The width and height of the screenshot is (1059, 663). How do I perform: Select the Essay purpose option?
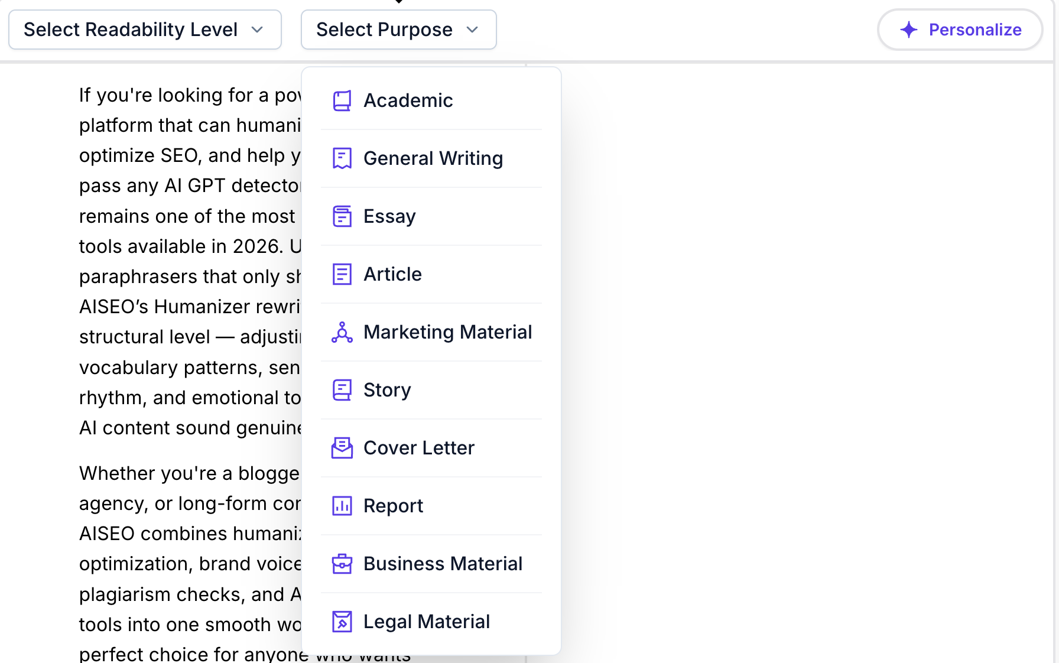(x=431, y=216)
